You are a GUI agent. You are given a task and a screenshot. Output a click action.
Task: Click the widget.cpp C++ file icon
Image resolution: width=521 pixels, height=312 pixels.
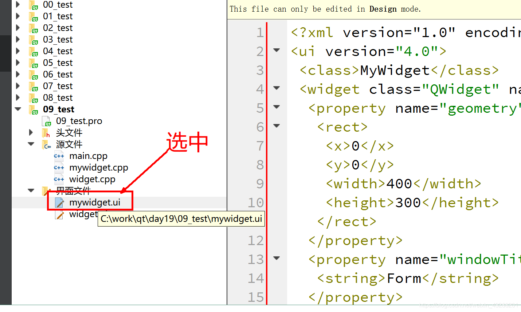59,179
